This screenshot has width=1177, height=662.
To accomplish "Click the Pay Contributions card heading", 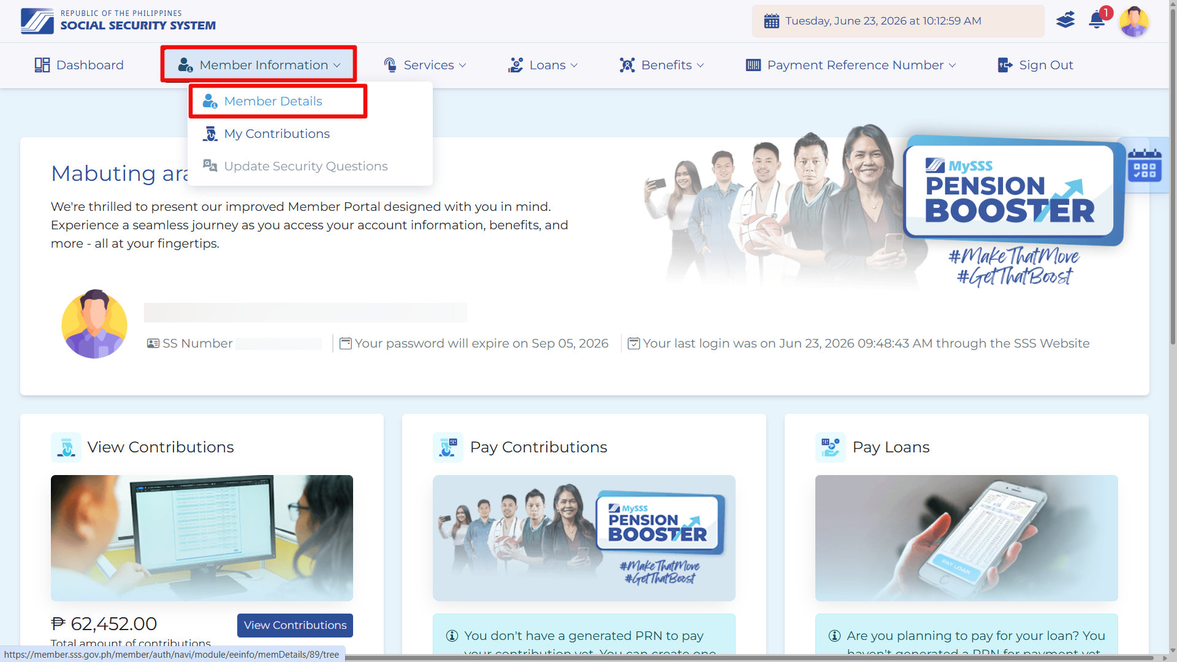I will (539, 447).
